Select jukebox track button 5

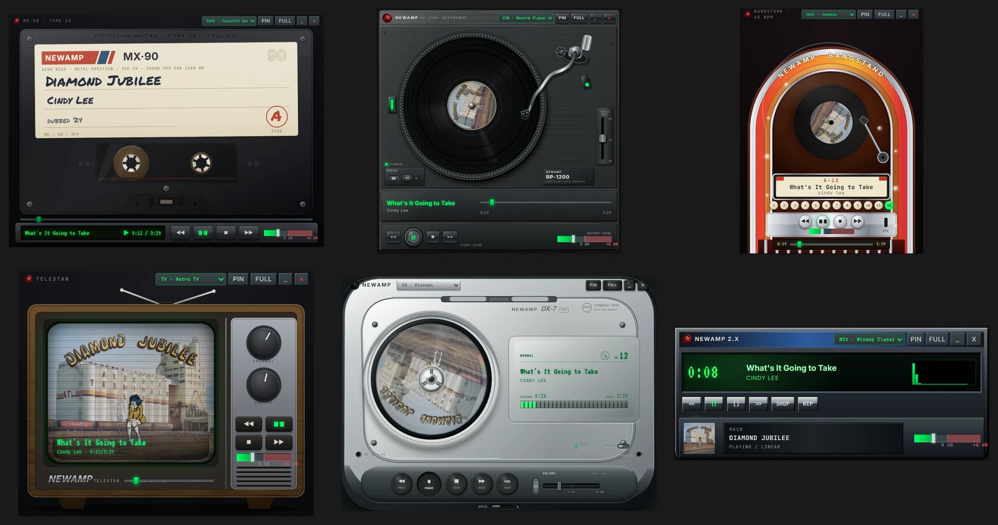pos(815,205)
